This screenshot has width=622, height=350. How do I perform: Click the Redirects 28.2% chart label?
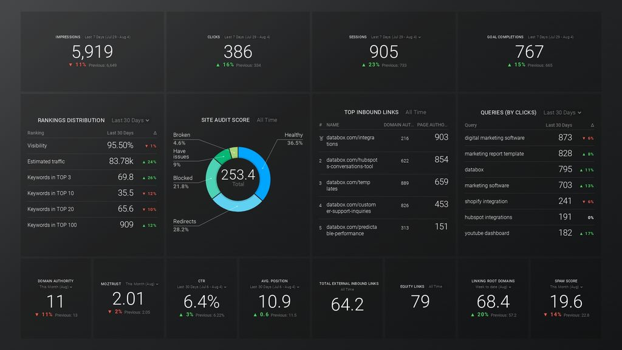pyautogui.click(x=185, y=225)
